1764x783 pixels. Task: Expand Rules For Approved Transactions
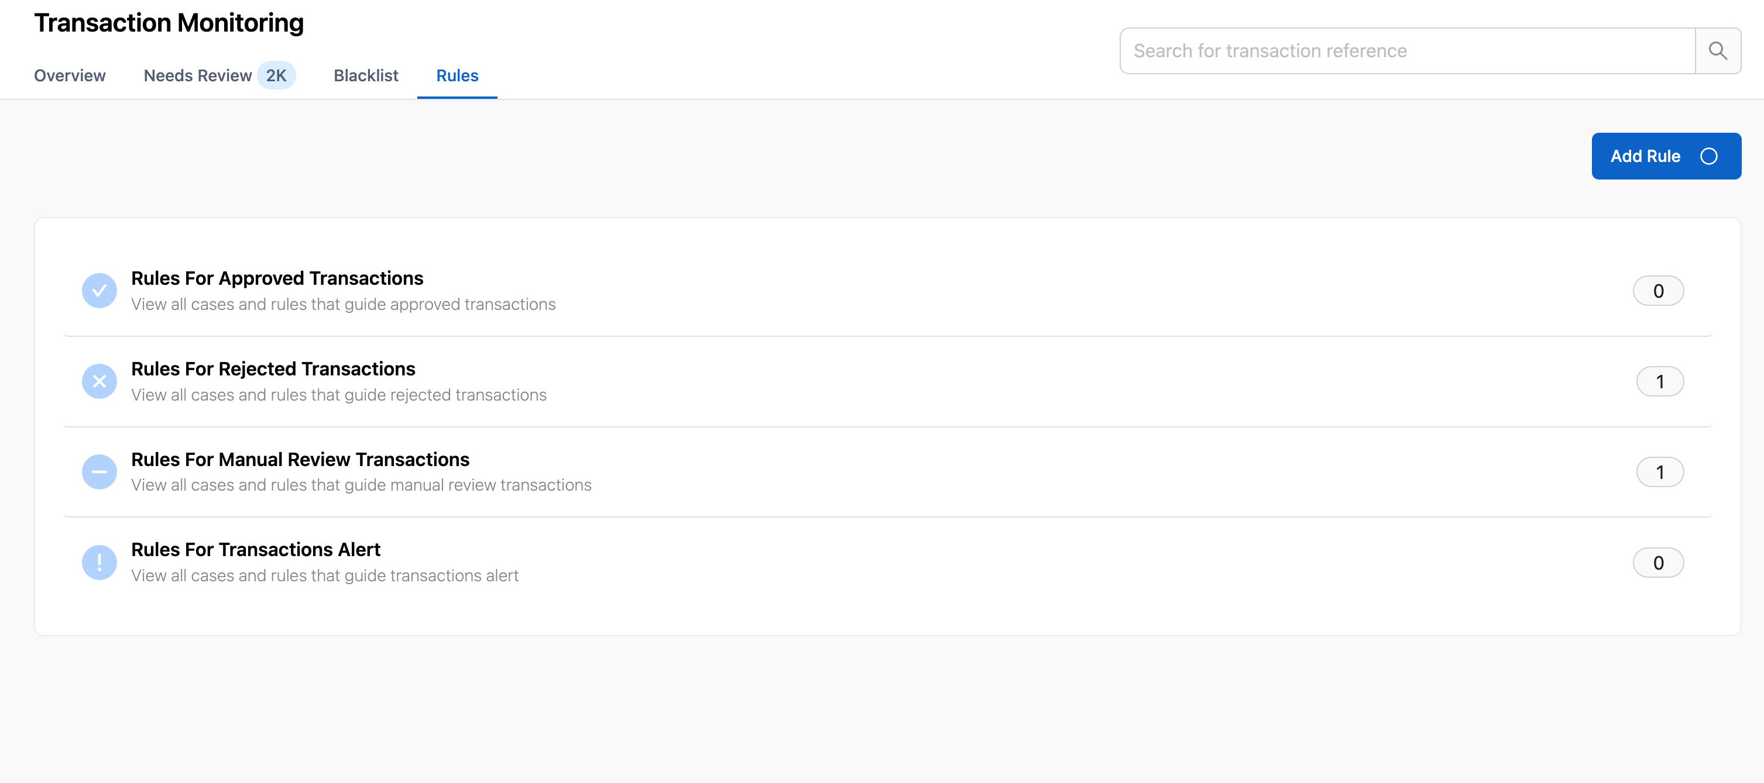pyautogui.click(x=277, y=278)
